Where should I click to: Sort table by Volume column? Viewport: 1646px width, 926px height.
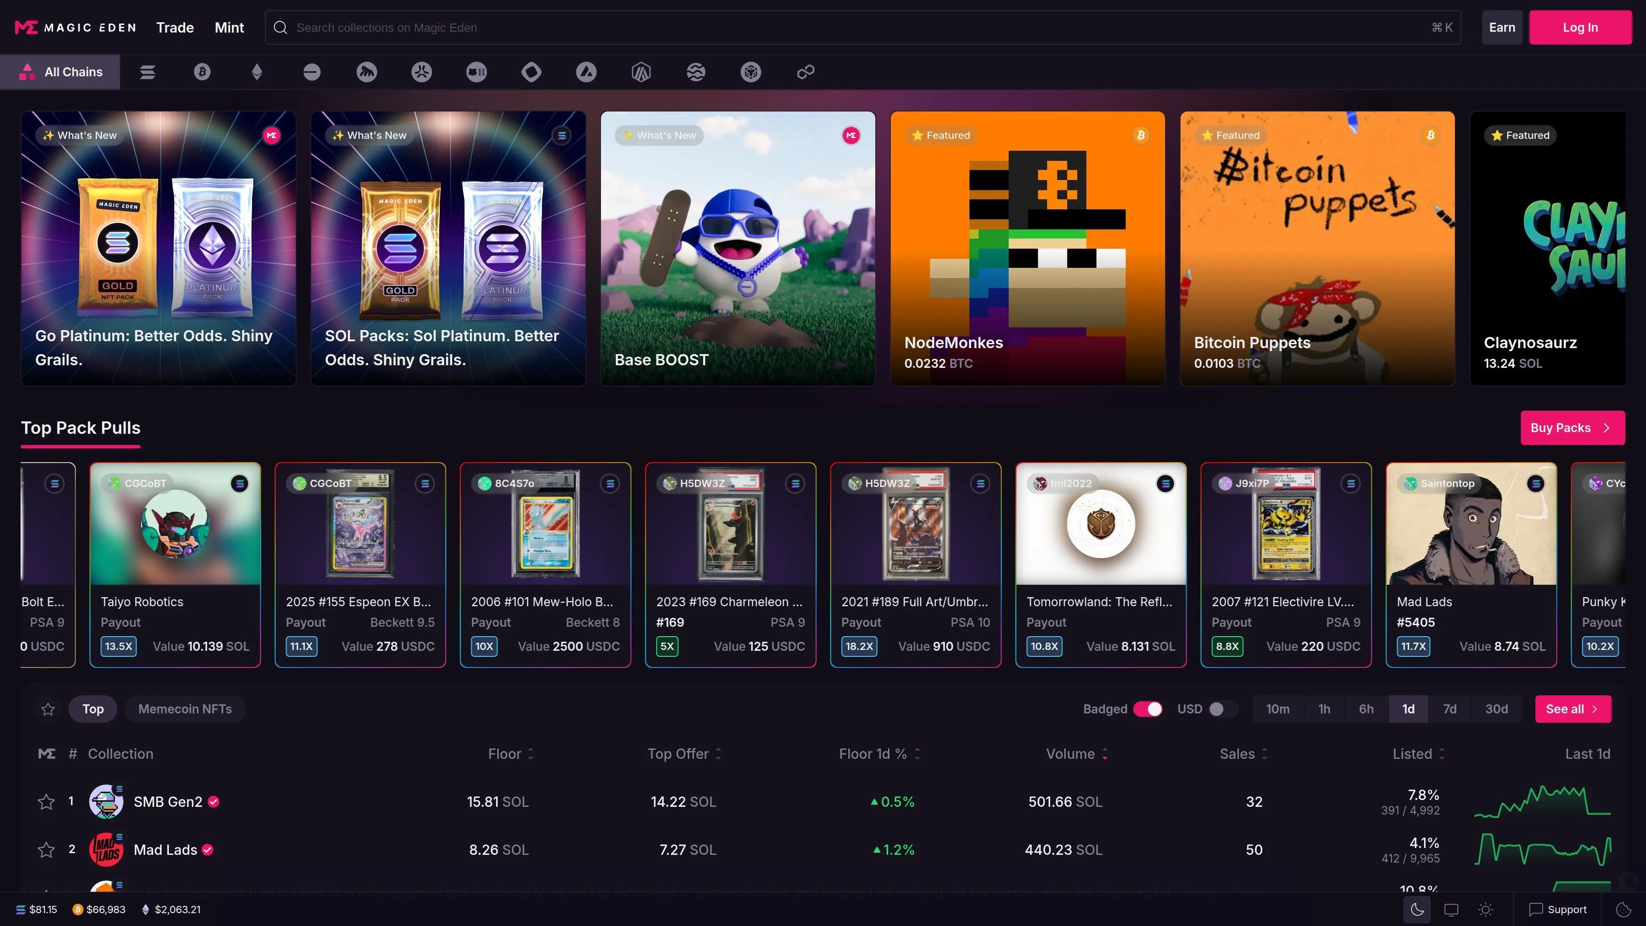pos(1077,754)
